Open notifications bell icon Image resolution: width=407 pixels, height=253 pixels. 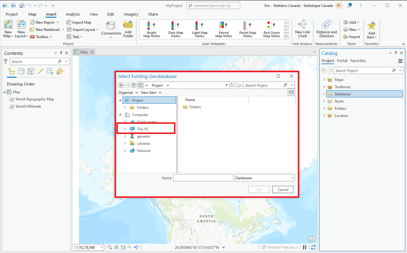click(349, 5)
